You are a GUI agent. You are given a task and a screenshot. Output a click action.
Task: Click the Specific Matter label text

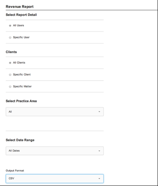coord(22,86)
